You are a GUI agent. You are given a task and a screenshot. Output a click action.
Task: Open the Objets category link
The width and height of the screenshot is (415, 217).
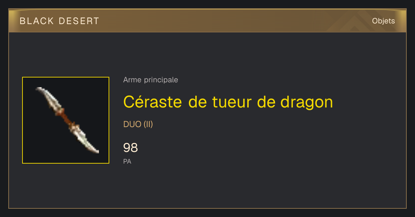point(383,21)
